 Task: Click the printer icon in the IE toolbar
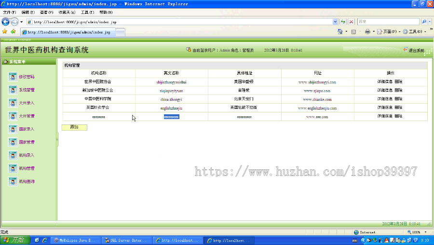(x=367, y=31)
